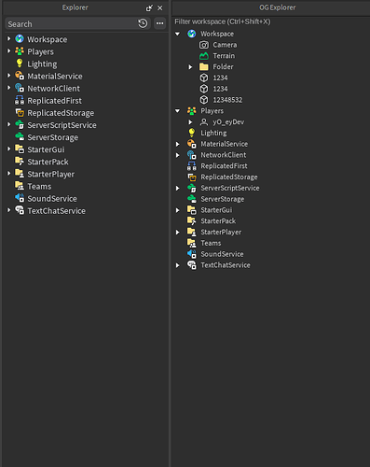
Task: Select Teams in the Explorer panel
Action: point(39,186)
